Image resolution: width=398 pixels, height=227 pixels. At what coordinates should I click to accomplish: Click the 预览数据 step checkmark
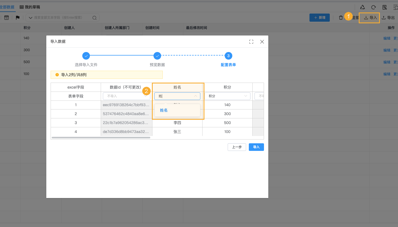(x=157, y=56)
